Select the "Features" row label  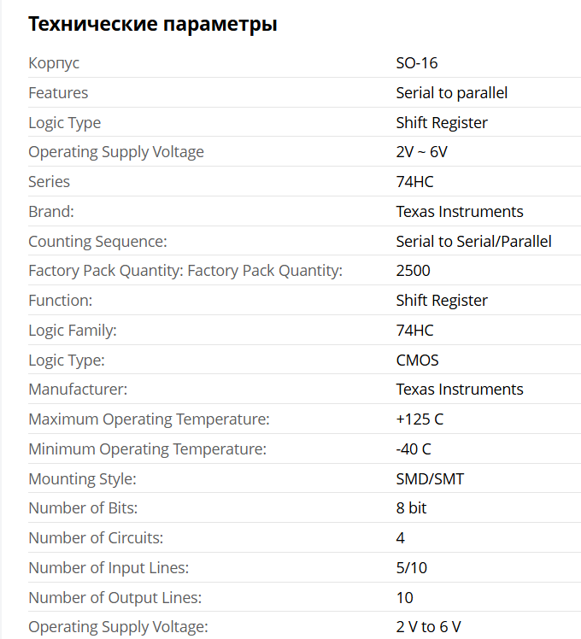[58, 93]
